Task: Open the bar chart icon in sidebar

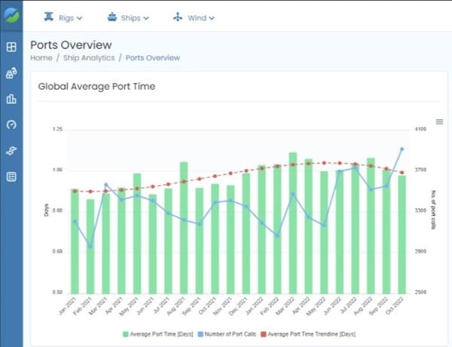Action: coord(11,99)
